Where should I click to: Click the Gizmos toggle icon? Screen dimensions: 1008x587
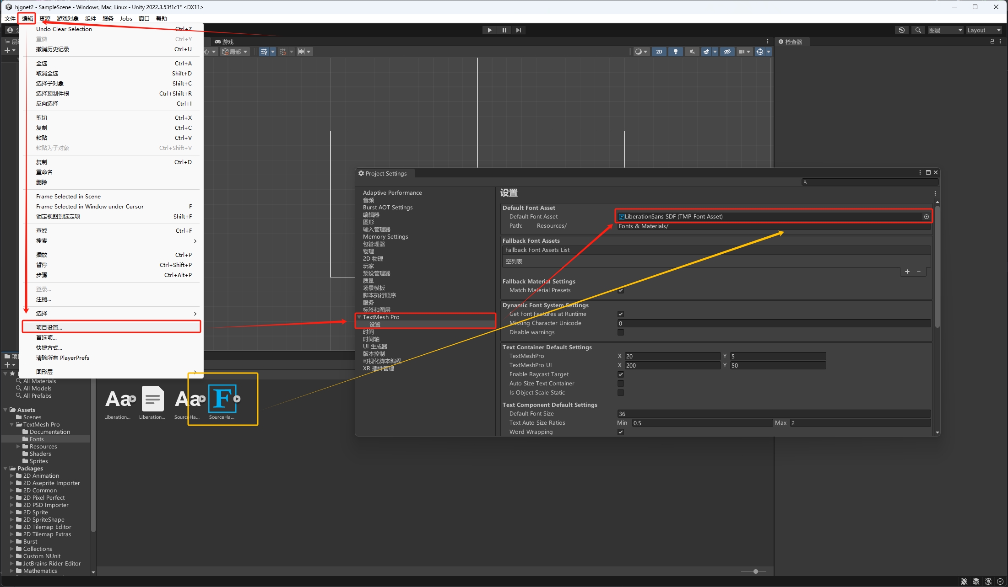[x=760, y=52]
